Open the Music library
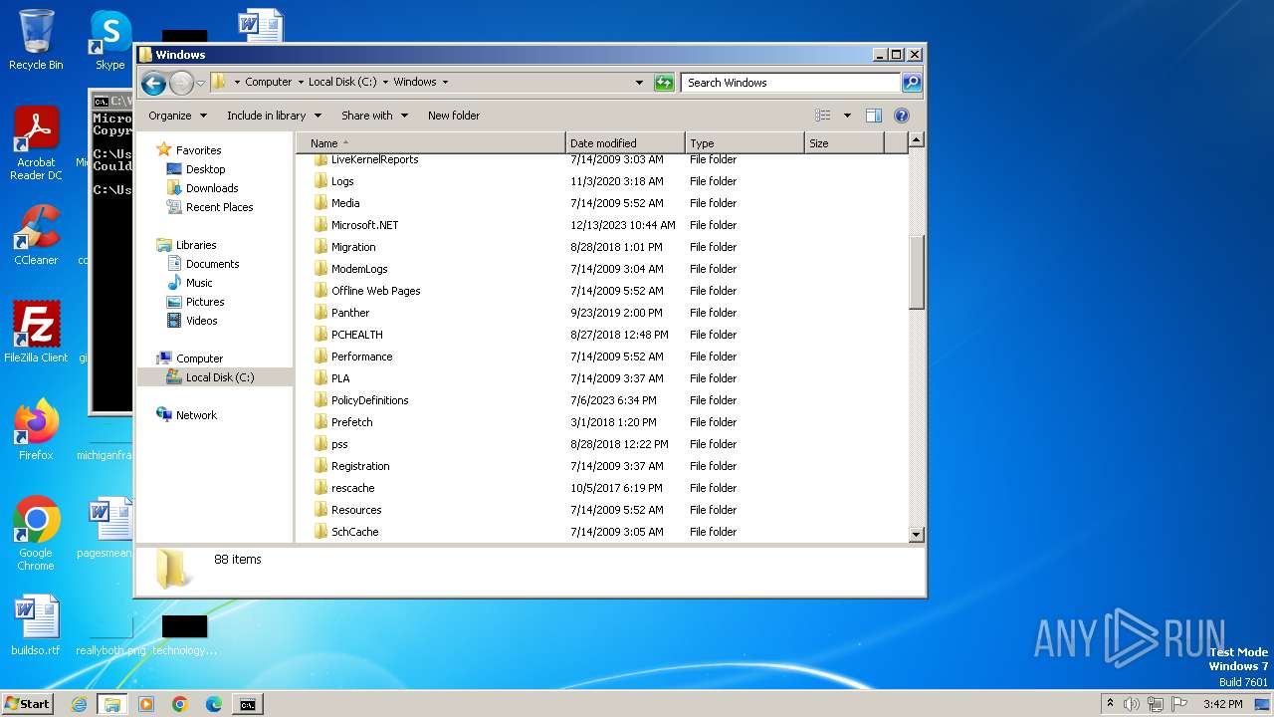Screen dimensions: 1274x717 tap(199, 283)
